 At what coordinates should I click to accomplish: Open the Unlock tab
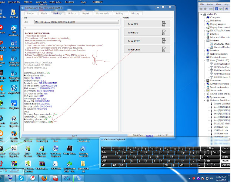[72, 13]
